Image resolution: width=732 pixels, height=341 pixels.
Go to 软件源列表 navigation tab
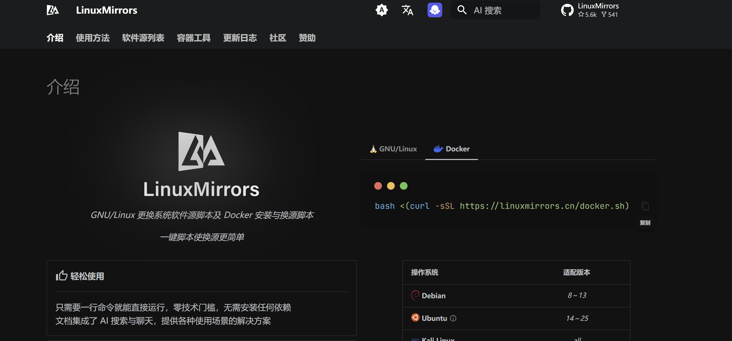coord(143,38)
